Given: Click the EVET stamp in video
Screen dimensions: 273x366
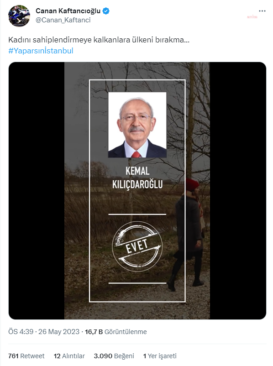Looking at the screenshot, I should tap(137, 246).
